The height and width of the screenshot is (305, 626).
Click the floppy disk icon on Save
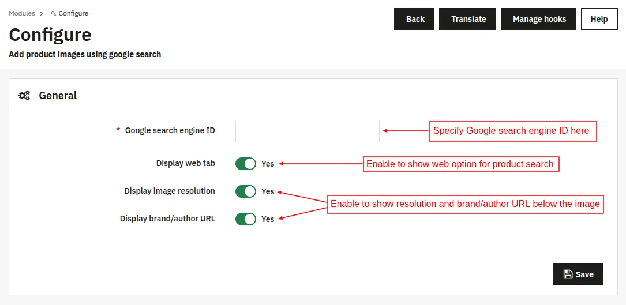coord(568,274)
